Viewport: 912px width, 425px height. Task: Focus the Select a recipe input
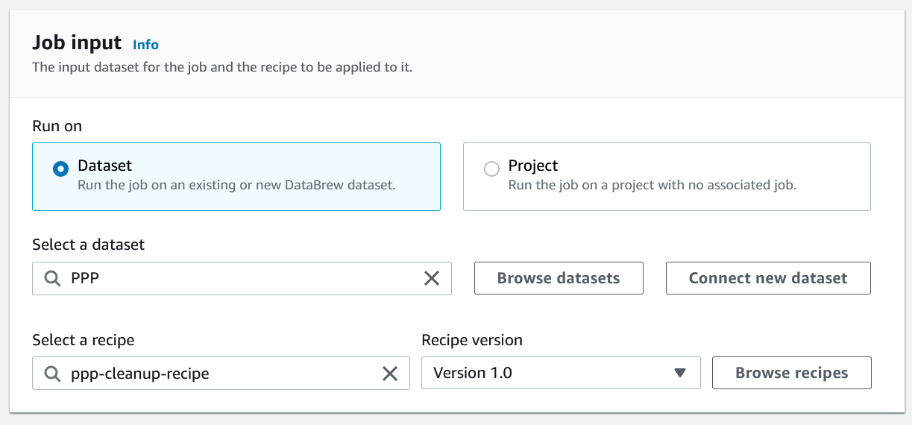(x=221, y=373)
